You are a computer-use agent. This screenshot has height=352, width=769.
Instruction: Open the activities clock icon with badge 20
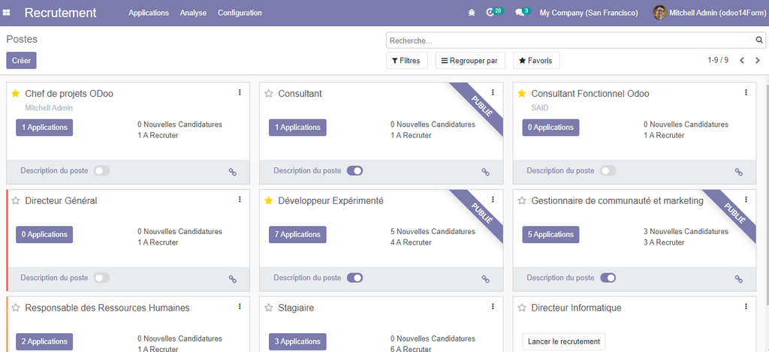493,13
